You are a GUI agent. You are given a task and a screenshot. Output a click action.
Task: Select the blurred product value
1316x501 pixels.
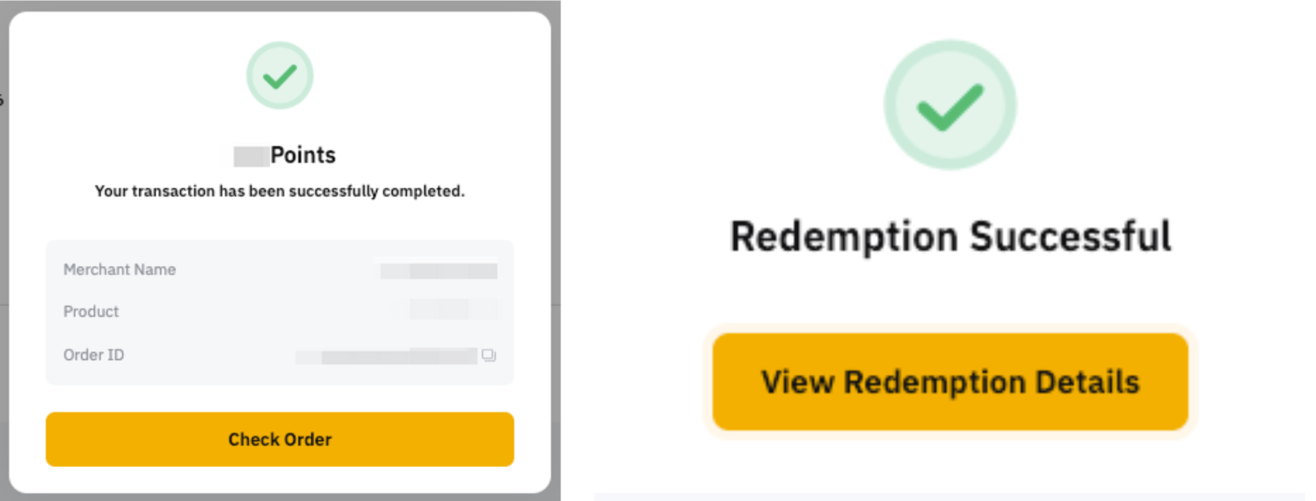pos(454,310)
